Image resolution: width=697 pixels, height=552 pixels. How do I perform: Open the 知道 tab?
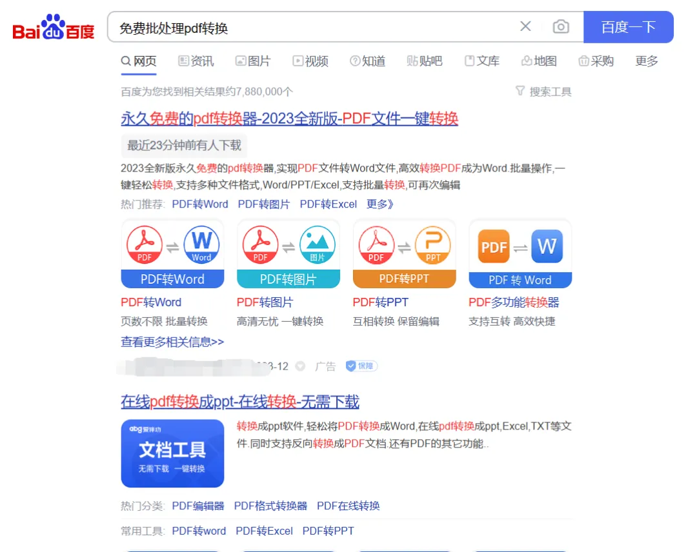pyautogui.click(x=368, y=61)
